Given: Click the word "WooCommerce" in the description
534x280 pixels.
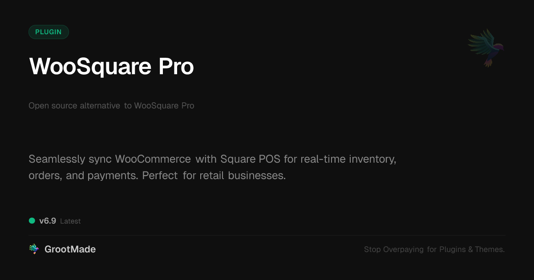Looking at the screenshot, I should [x=153, y=159].
